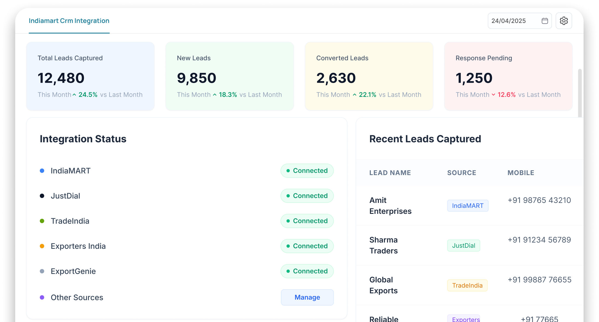Click the purple dot beside Other Sources
This screenshot has height=322, width=599.
pyautogui.click(x=42, y=297)
